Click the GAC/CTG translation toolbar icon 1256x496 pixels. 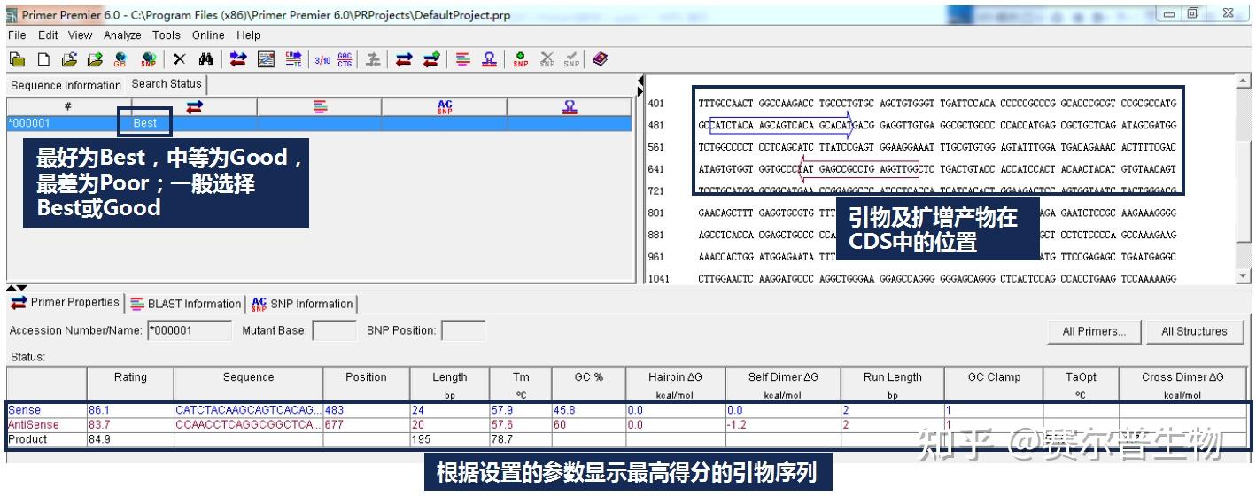(x=345, y=59)
